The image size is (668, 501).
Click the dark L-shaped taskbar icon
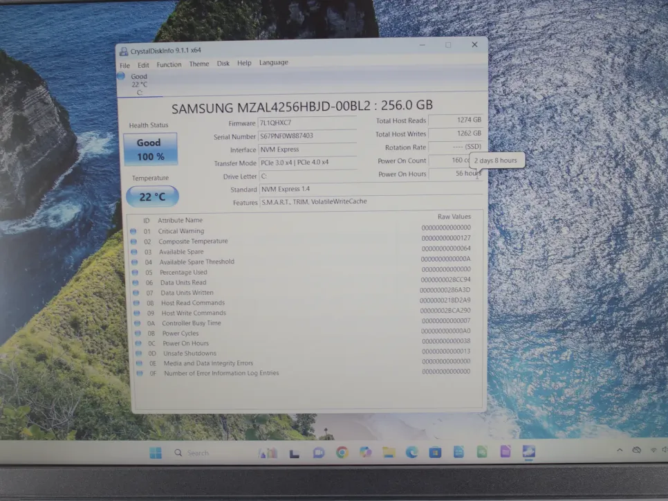[x=295, y=453]
